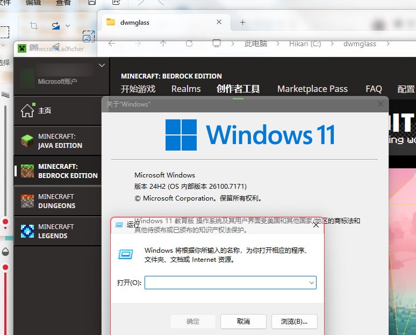
Task: Expand the Run dialog command history dropdown
Action: click(312, 283)
